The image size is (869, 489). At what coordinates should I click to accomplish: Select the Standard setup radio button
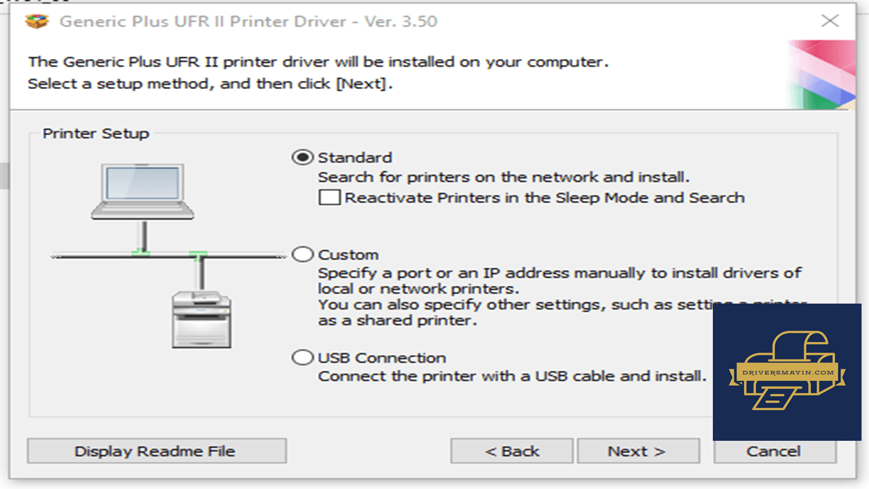(302, 158)
